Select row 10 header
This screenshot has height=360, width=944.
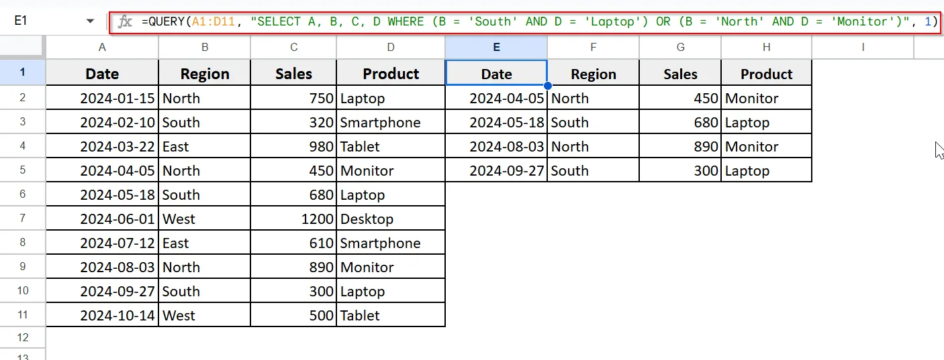(x=23, y=291)
